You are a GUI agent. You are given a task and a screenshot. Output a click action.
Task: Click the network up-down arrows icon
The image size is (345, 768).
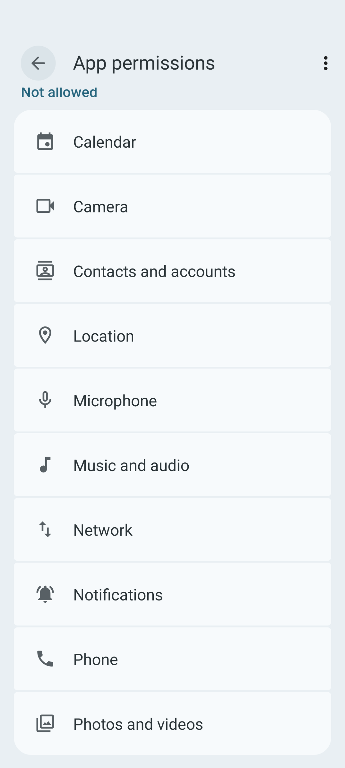tap(45, 529)
